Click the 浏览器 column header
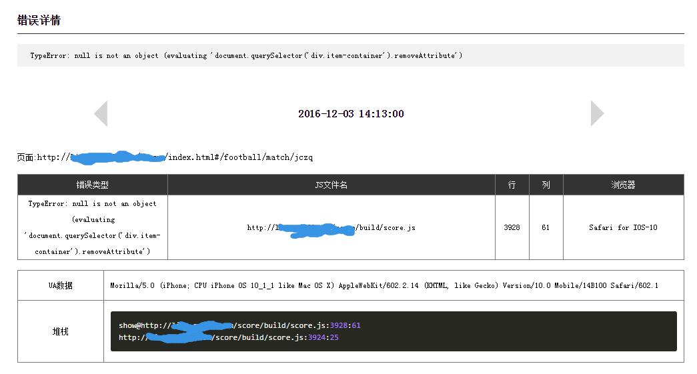This screenshot has height=374, width=697. (x=623, y=185)
